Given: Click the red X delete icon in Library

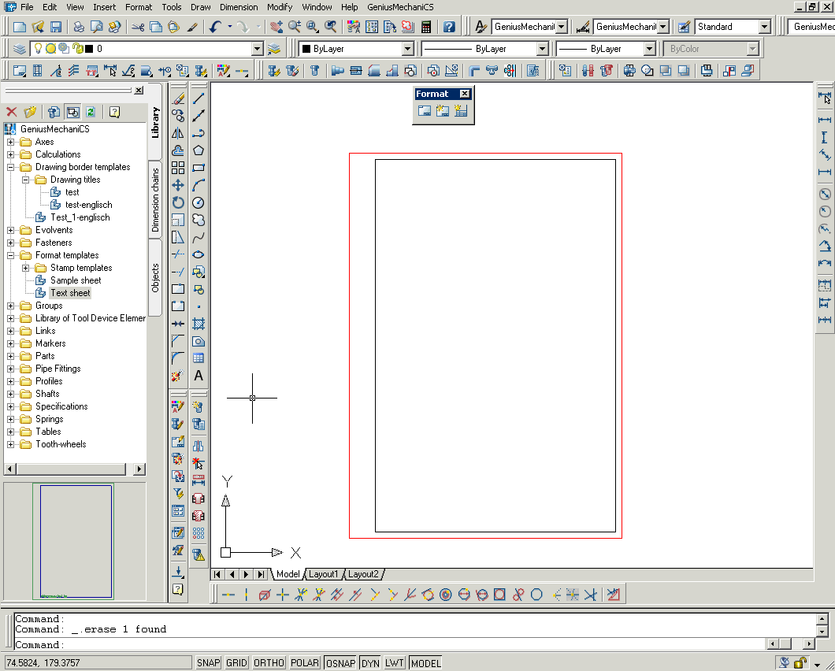Looking at the screenshot, I should (12, 112).
